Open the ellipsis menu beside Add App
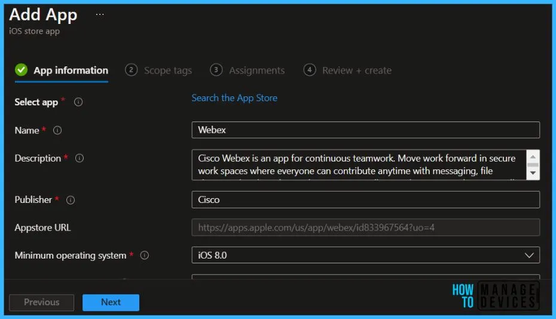 (x=100, y=14)
